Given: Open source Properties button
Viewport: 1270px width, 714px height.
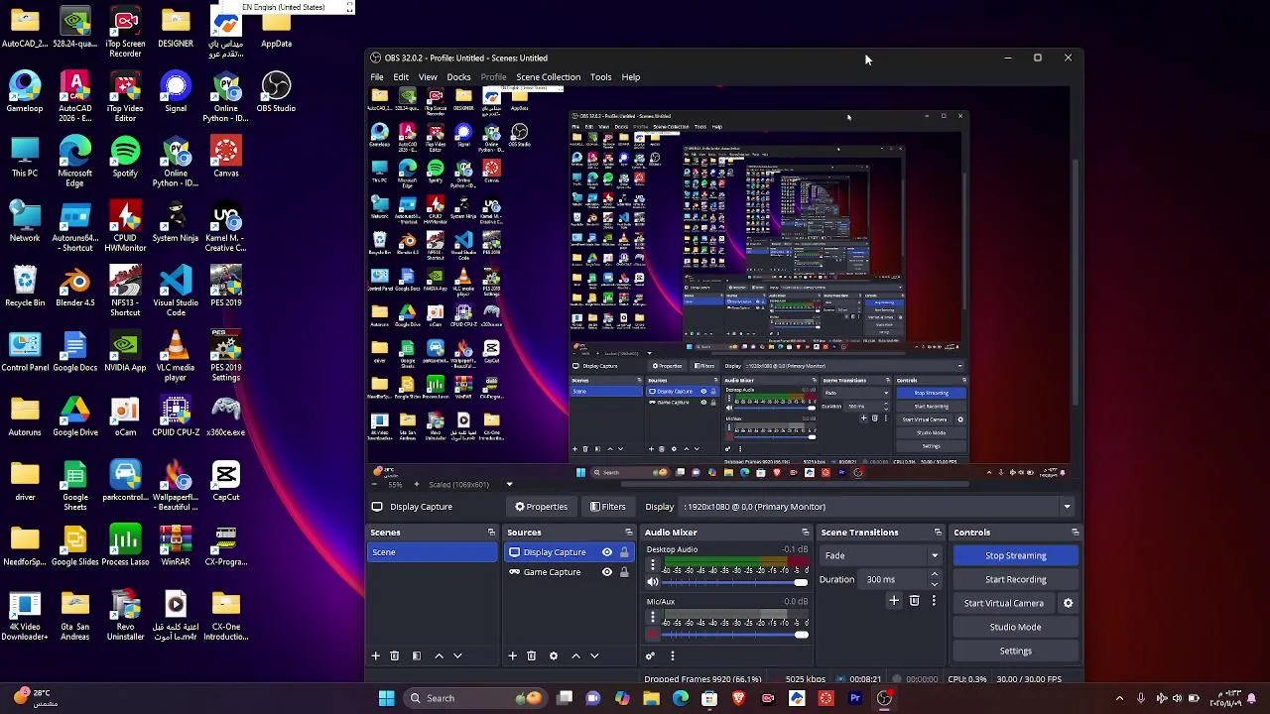Looking at the screenshot, I should pyautogui.click(x=540, y=507).
